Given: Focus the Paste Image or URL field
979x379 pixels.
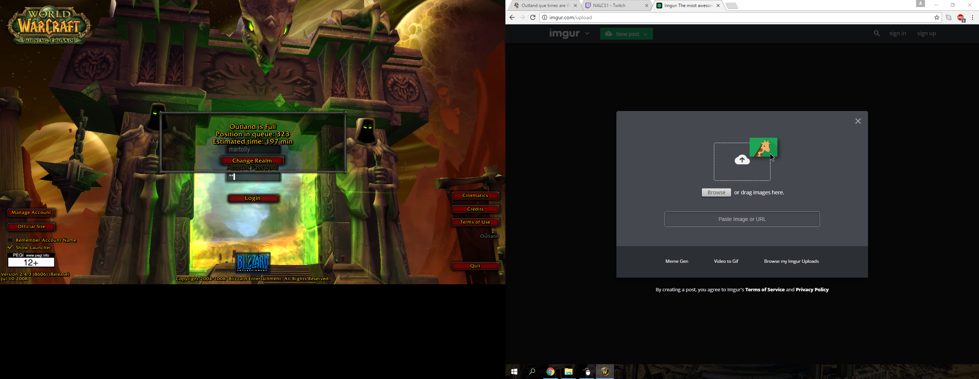Looking at the screenshot, I should click(742, 219).
